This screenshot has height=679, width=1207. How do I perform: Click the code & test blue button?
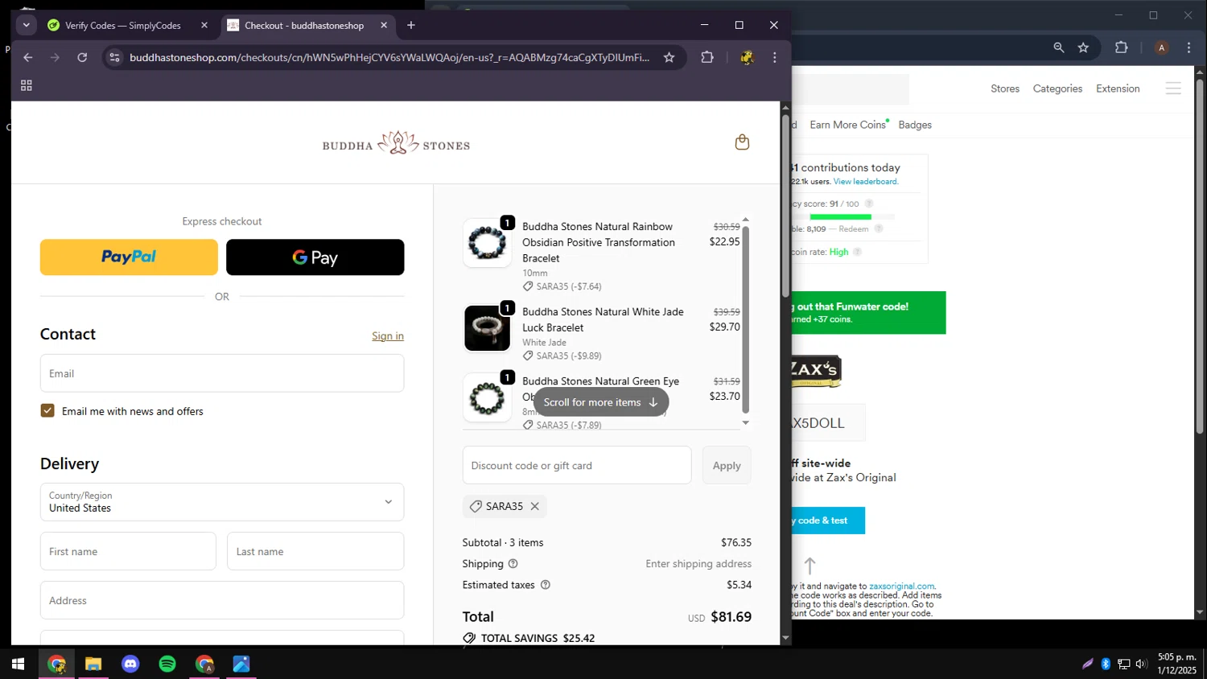tap(828, 521)
